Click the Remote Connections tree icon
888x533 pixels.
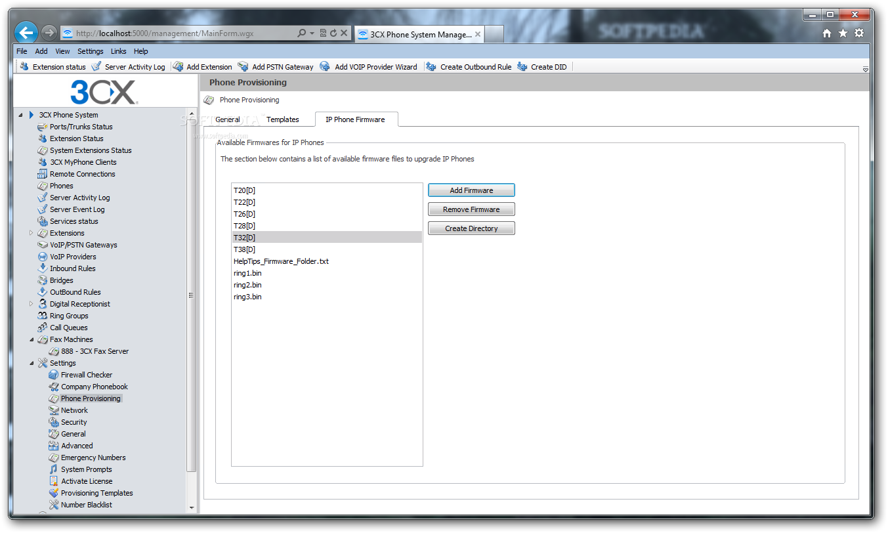(x=43, y=174)
